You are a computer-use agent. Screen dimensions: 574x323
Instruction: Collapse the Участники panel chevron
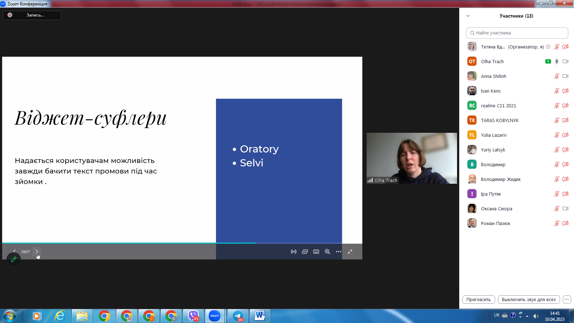(x=468, y=16)
